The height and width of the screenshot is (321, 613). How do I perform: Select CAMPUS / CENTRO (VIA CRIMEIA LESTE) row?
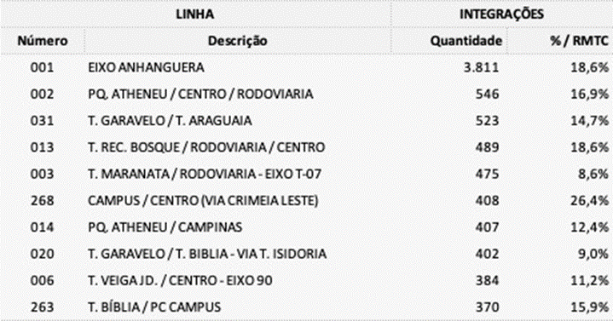[307, 200]
